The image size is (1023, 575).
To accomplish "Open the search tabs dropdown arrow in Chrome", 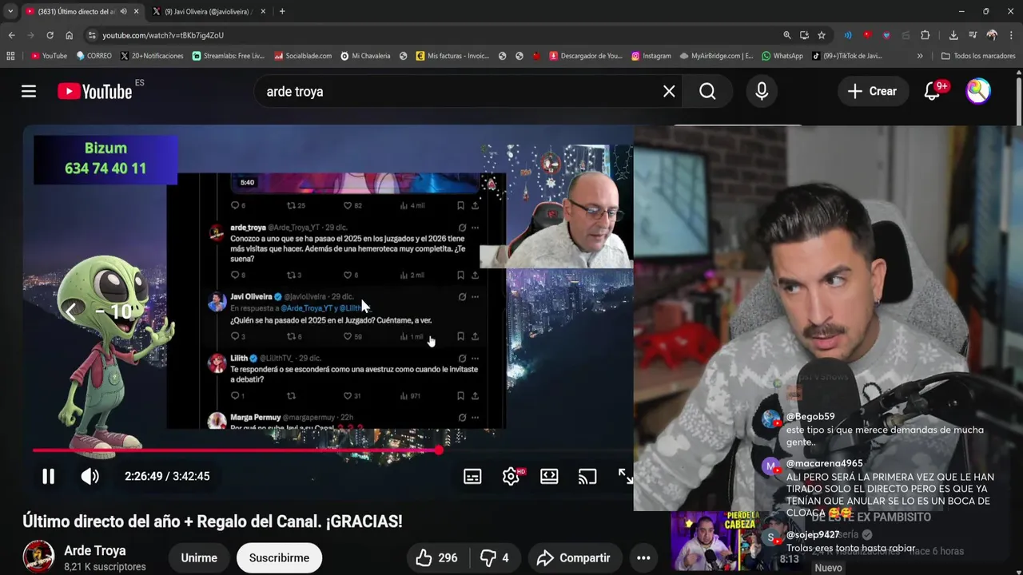I will (10, 11).
